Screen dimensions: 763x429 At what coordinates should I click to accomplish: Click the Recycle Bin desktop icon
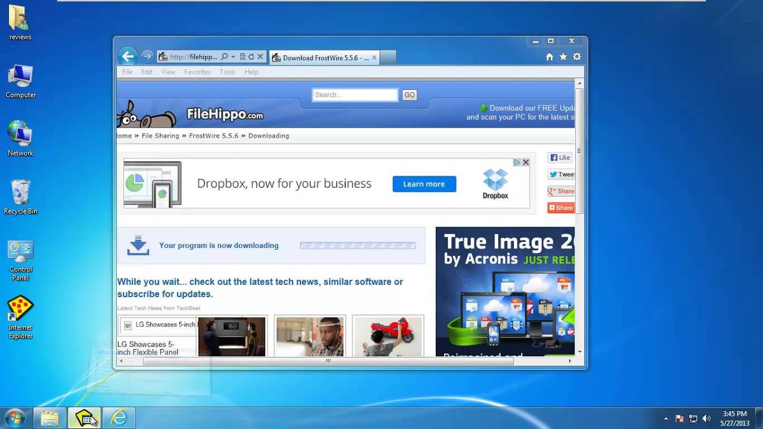20,197
